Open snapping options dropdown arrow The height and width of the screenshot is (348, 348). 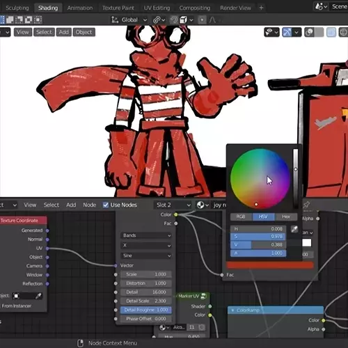(191, 20)
